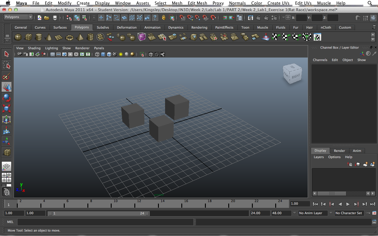Viewport: 378px width, 236px height.
Task: Select the Lasso tool in the toolbox
Action: (6, 65)
